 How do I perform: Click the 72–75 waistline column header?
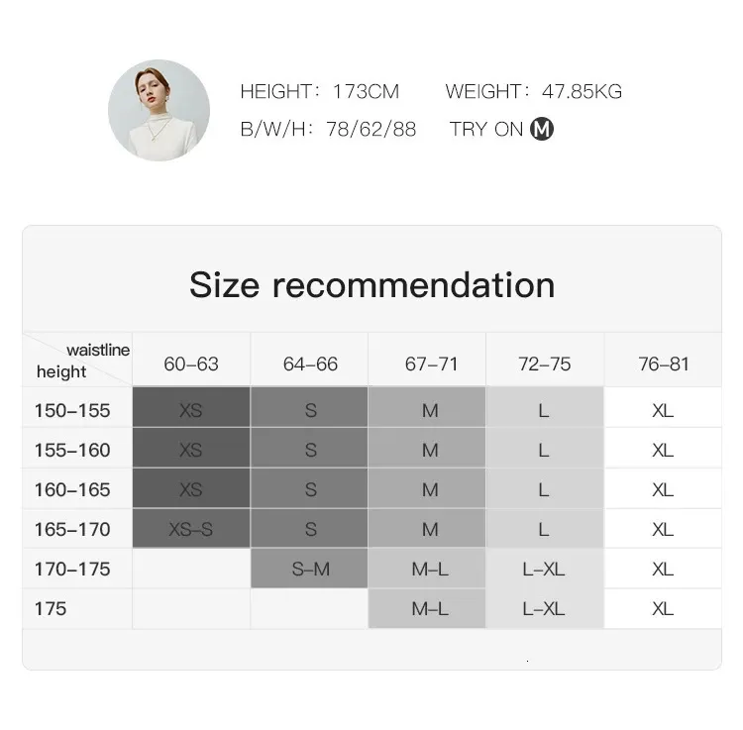[545, 364]
